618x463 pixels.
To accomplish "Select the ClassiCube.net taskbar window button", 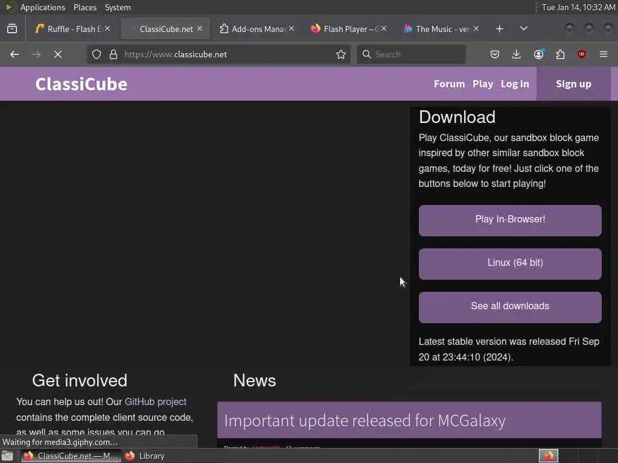I will pos(71,456).
